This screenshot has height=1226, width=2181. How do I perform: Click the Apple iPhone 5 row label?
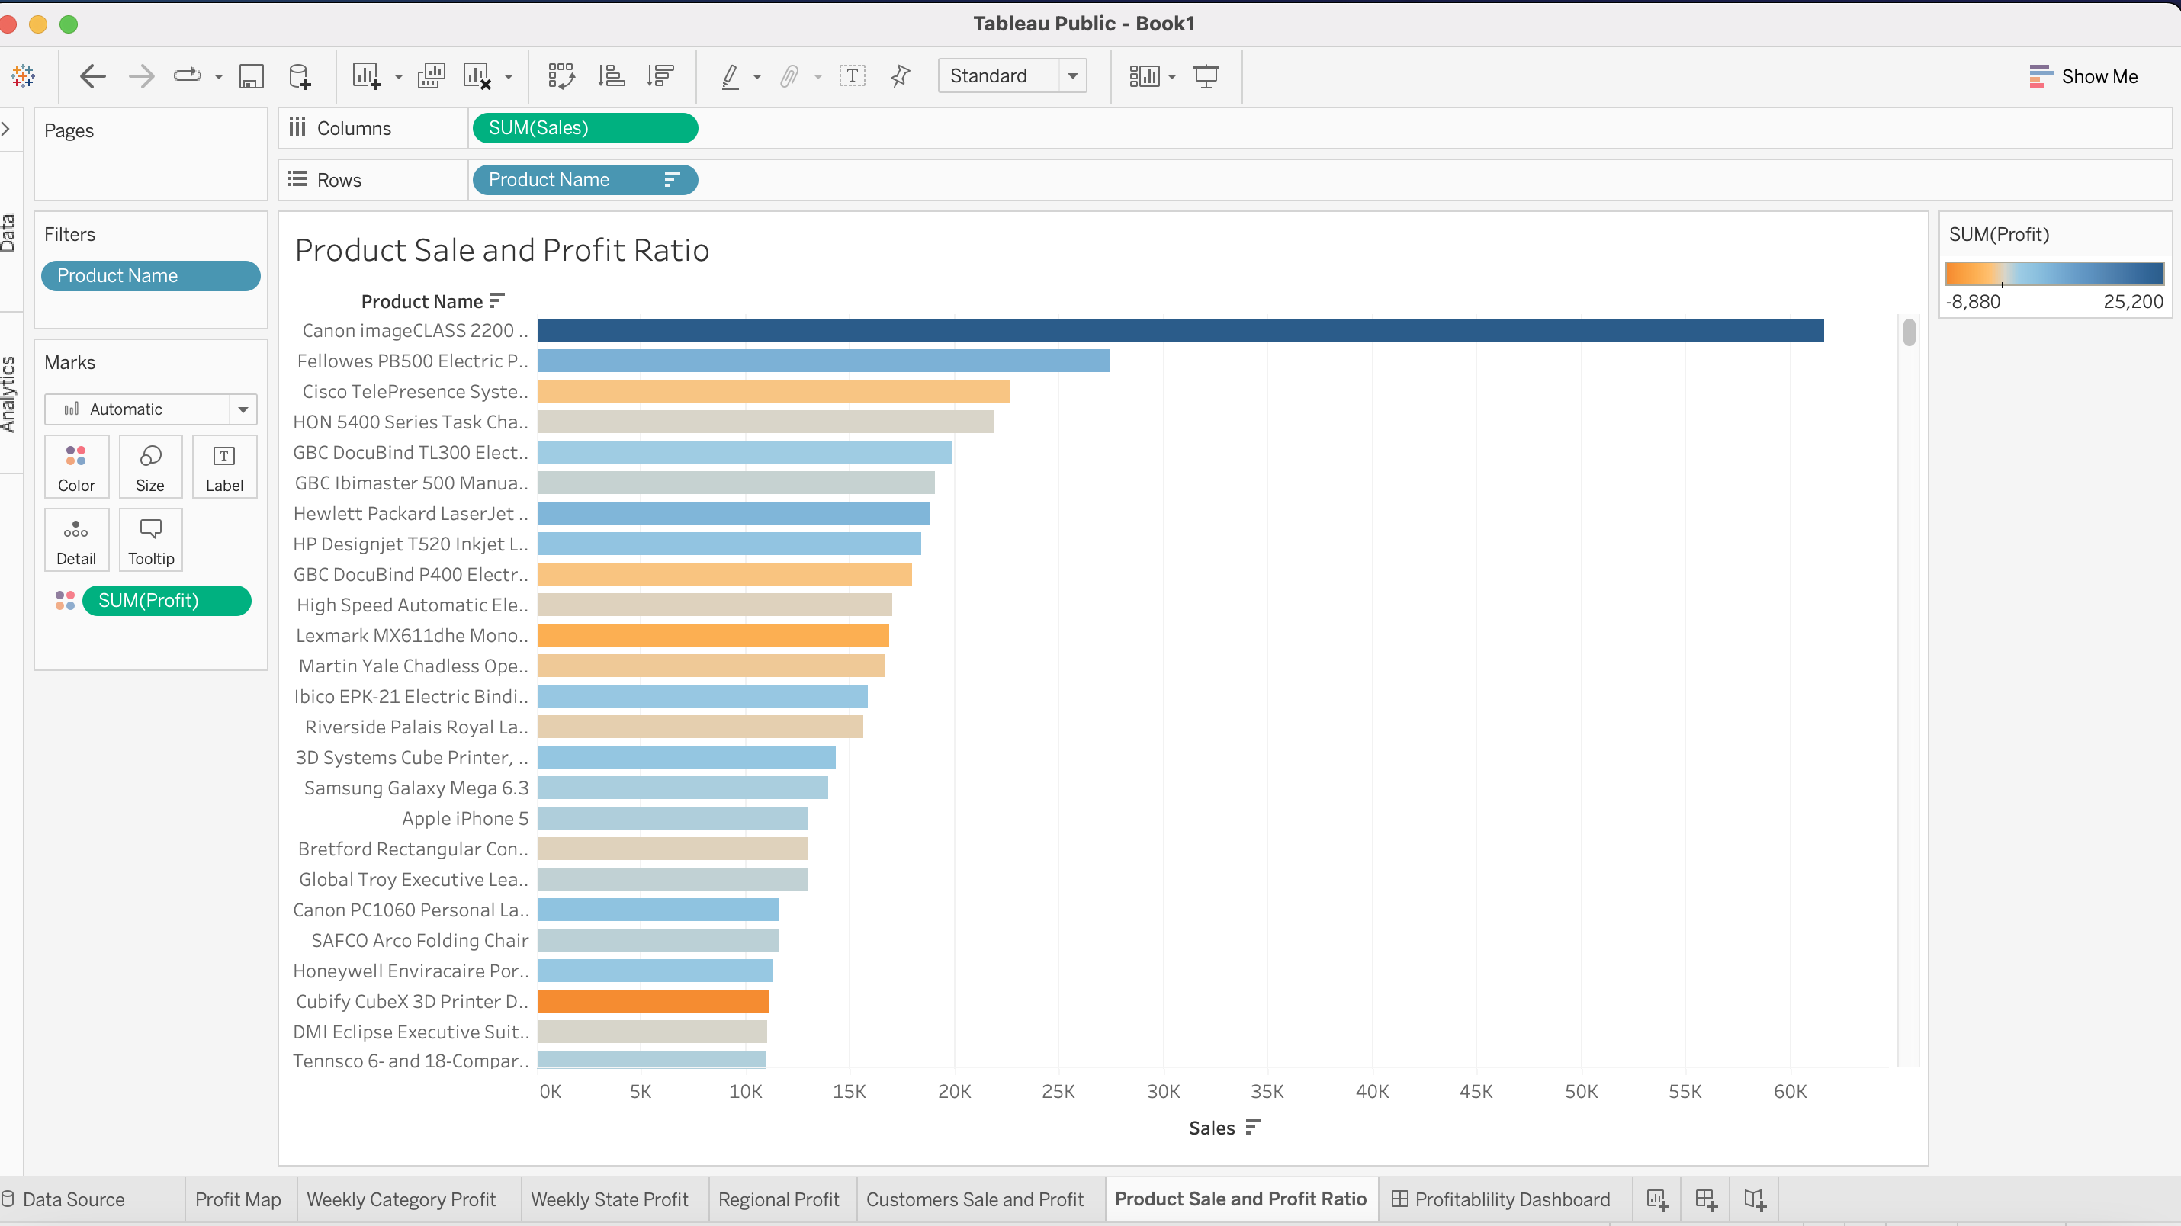pos(465,818)
